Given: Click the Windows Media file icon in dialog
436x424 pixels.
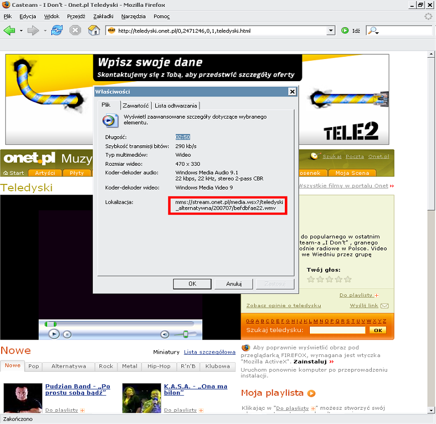Looking at the screenshot, I should pos(110,120).
